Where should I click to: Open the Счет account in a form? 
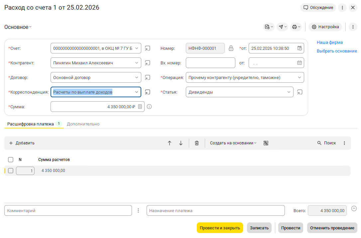(148, 48)
